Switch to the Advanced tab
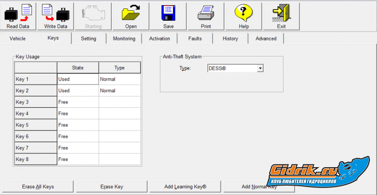This screenshot has height=195, width=377. click(x=266, y=39)
